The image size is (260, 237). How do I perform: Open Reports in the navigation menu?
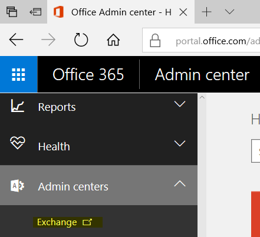(x=98, y=107)
